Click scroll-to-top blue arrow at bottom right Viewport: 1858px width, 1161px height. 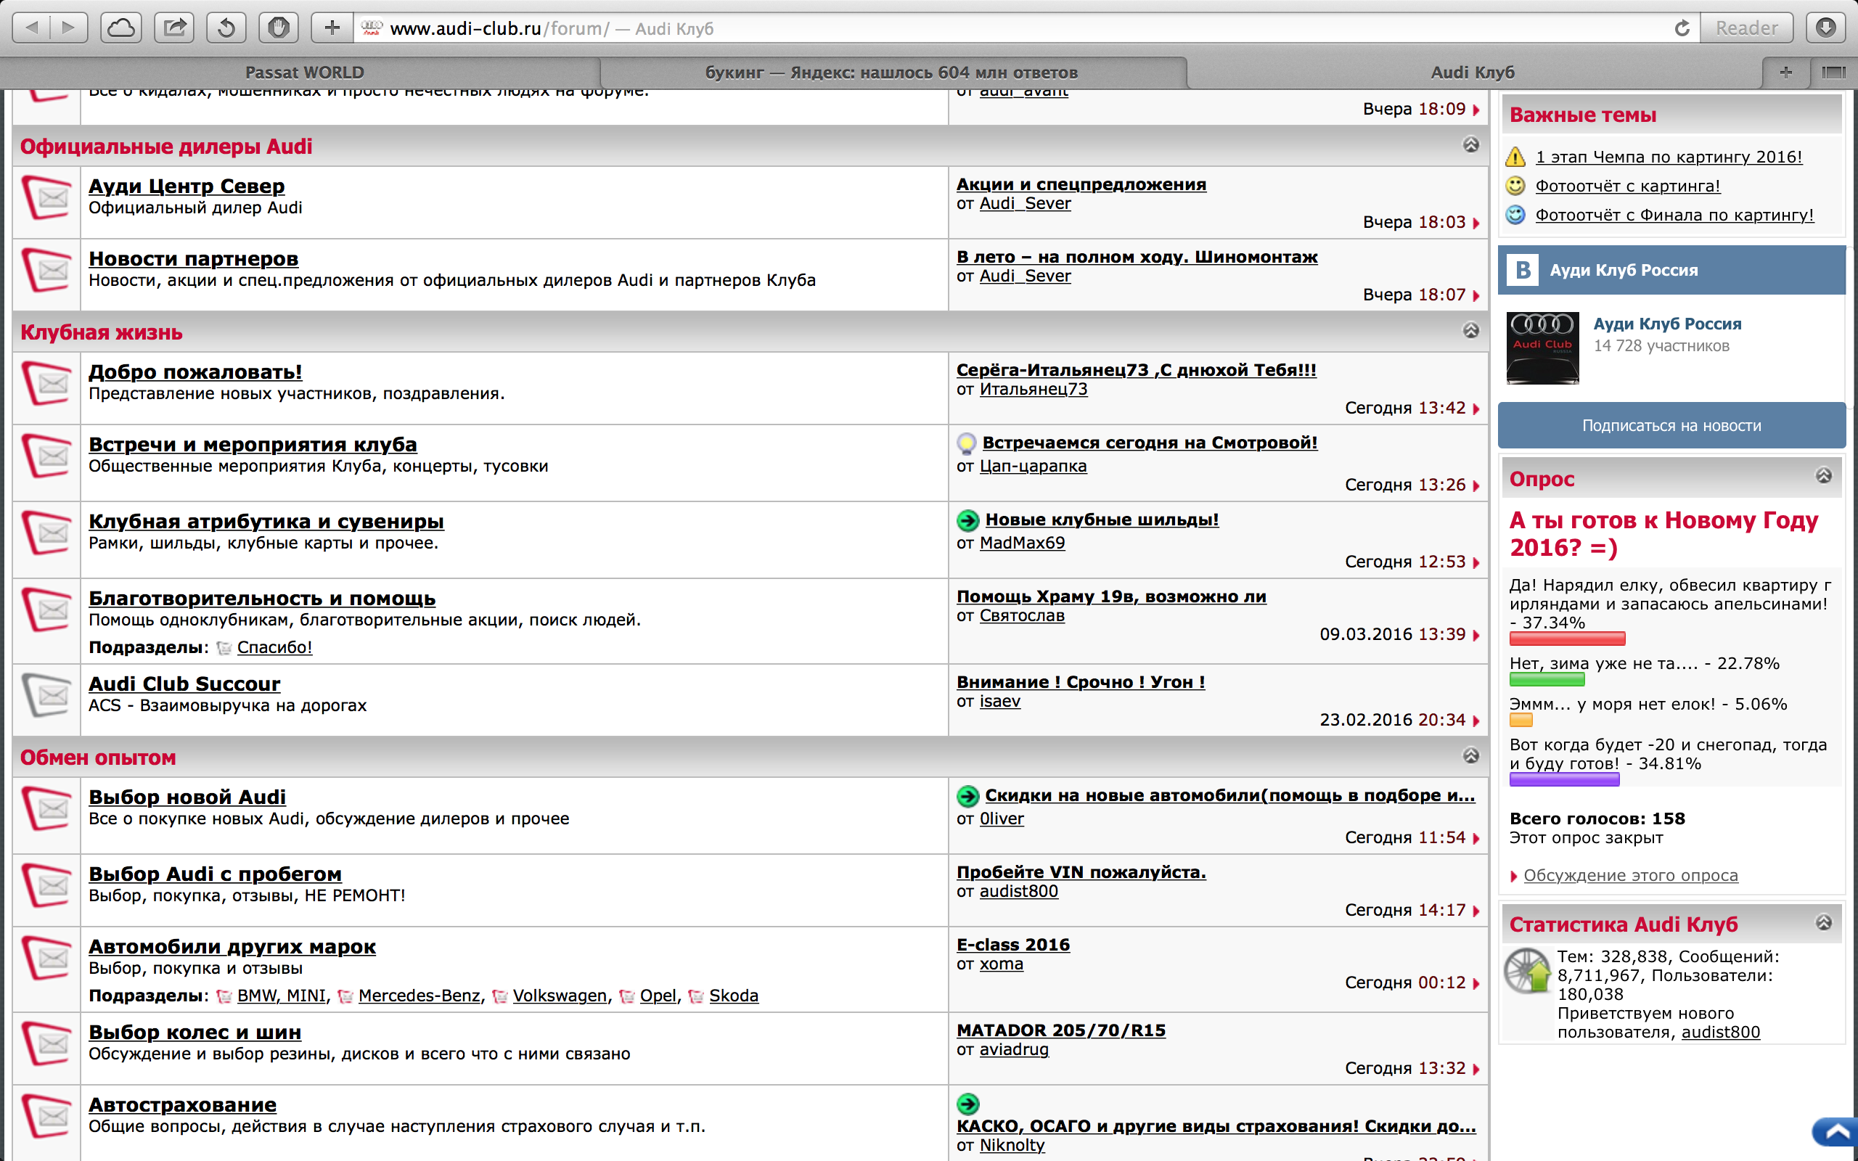[x=1836, y=1132]
